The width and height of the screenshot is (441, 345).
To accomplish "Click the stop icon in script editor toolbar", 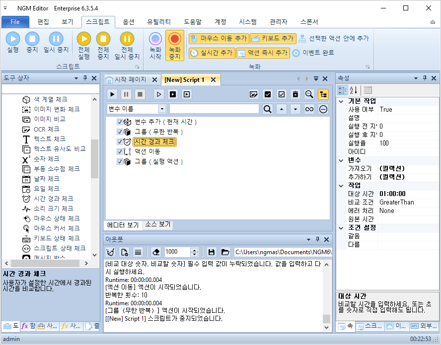I will (140, 94).
